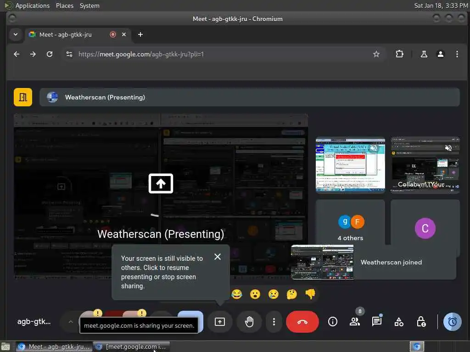
Task: Open meeting details info icon
Action: pos(332,322)
